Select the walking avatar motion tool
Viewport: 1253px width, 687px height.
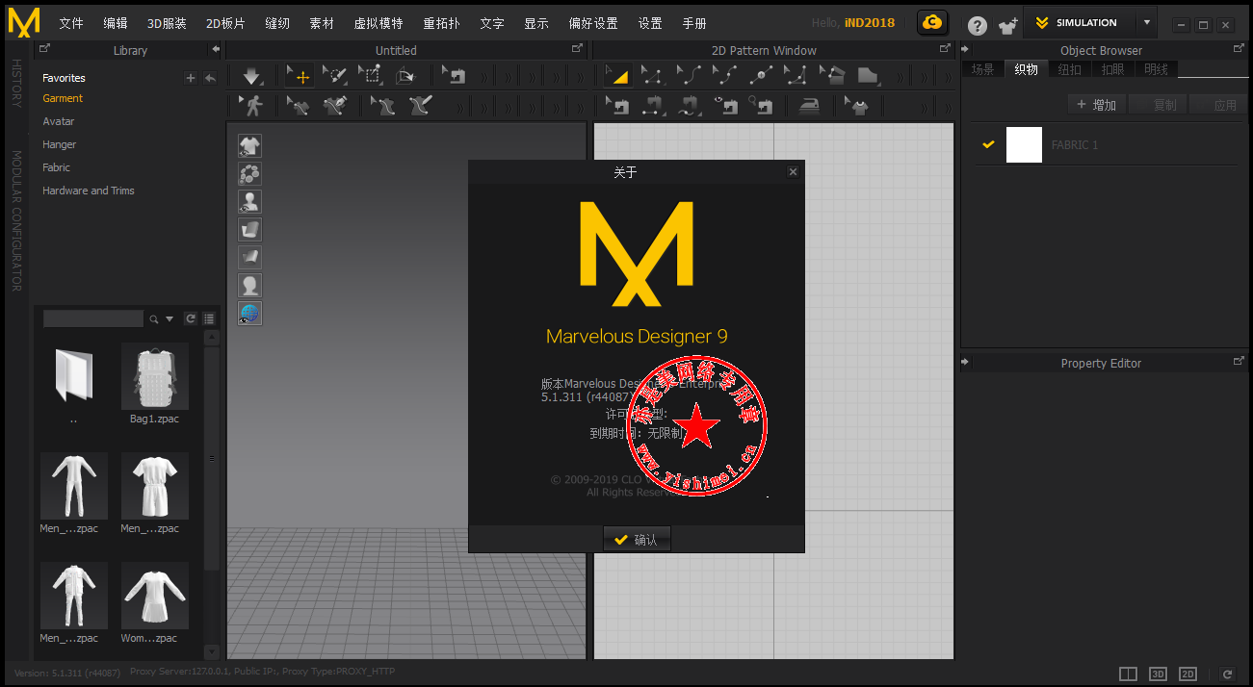[252, 106]
